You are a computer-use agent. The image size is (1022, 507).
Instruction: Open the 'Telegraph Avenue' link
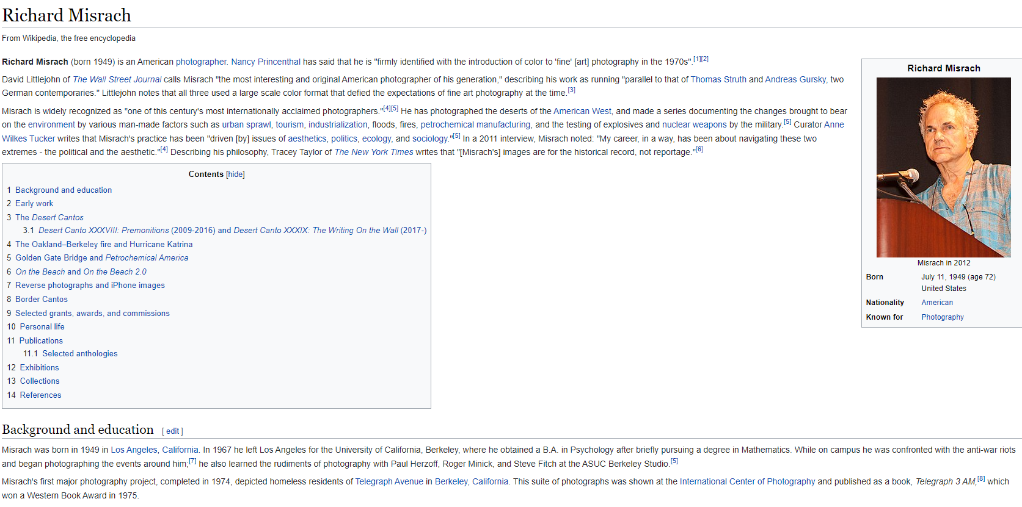pyautogui.click(x=389, y=482)
